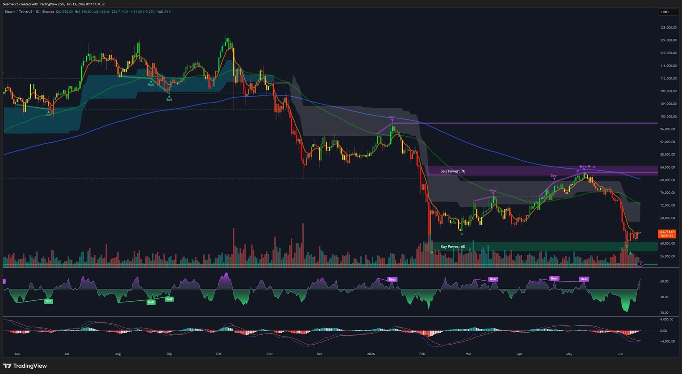The image size is (682, 374).
Task: Click the 72,000.00 price axis label
Action: click(x=668, y=205)
